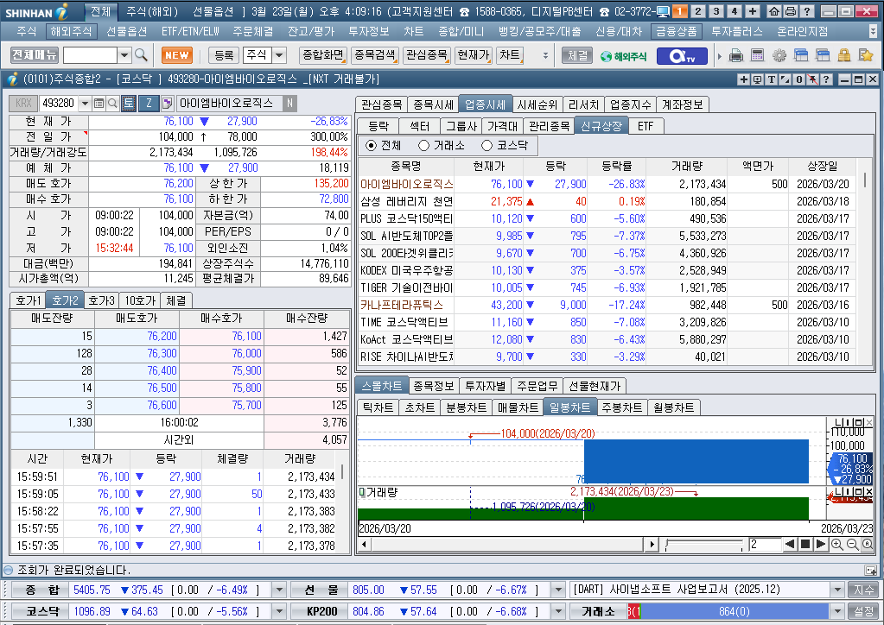Toggle the 체결 button in the toolbar
This screenshot has height=625, width=884.
577,55
